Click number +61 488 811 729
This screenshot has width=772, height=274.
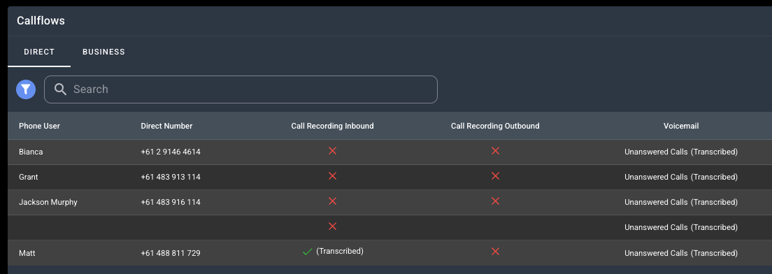171,253
